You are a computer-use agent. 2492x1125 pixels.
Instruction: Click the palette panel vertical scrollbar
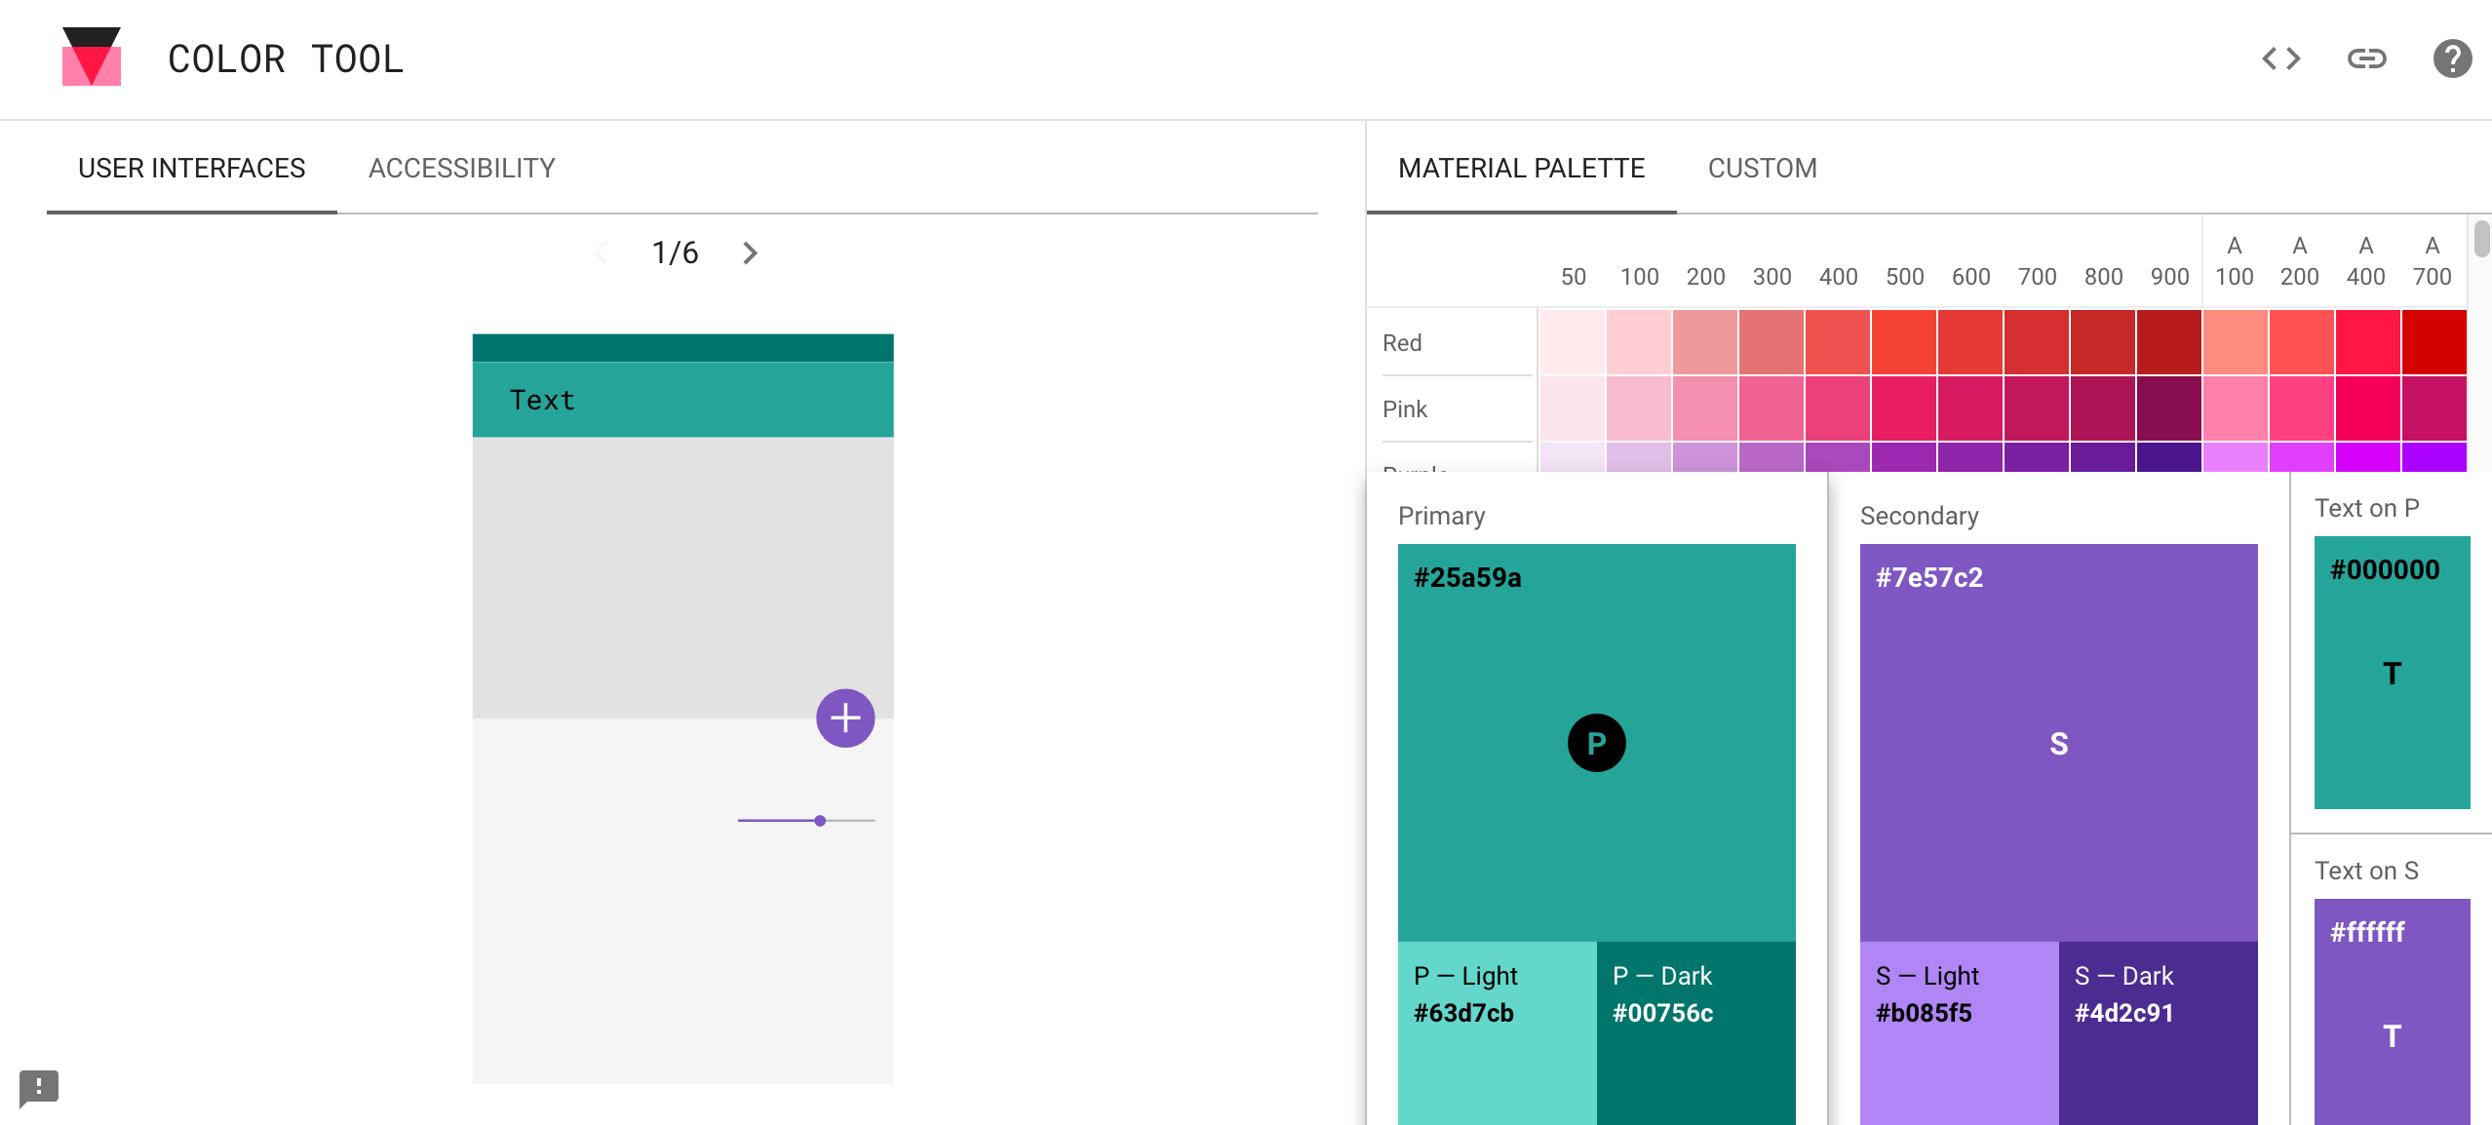click(2481, 240)
